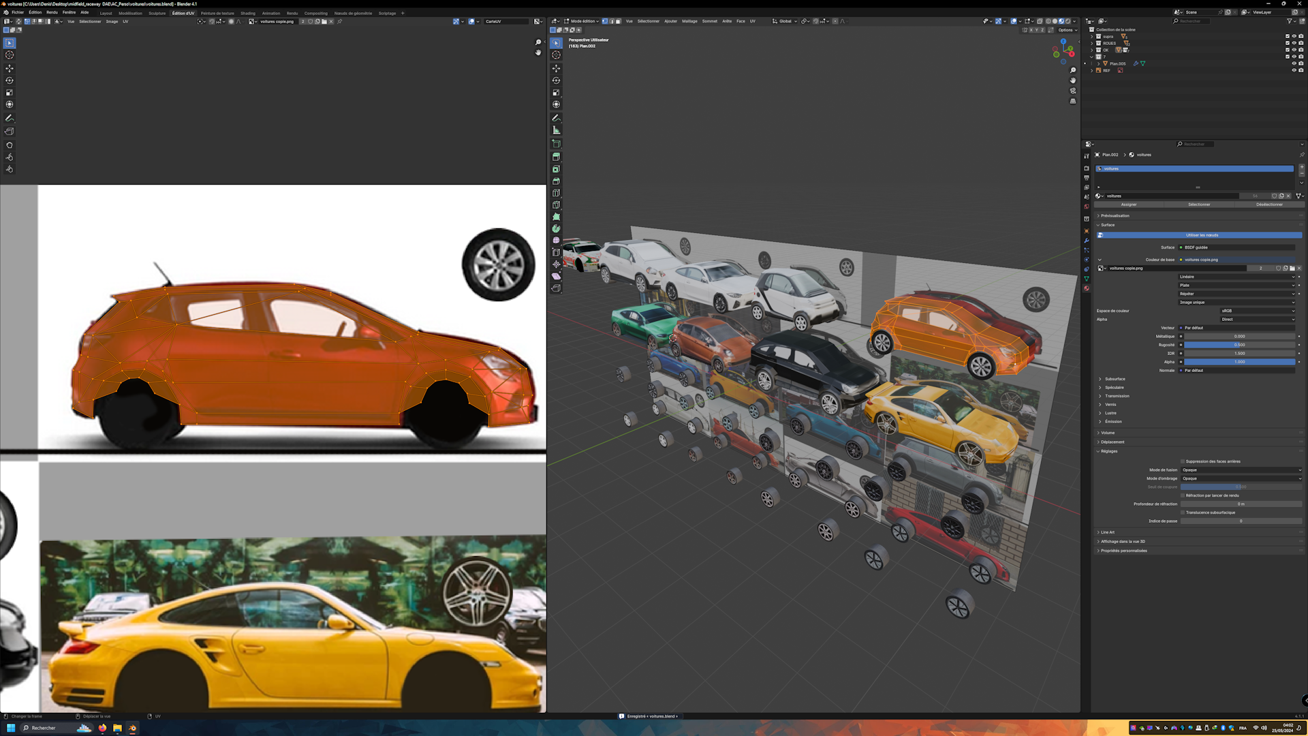Open the Modifiers wrench properties tab
Screen dimensions: 1308x736
point(1087,241)
